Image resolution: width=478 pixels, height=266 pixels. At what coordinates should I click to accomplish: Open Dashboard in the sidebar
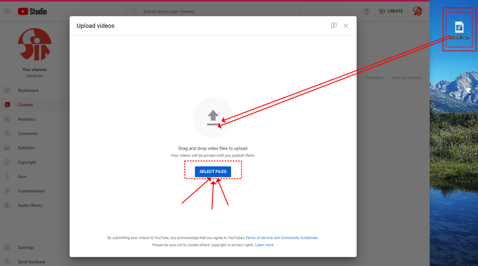tap(28, 90)
